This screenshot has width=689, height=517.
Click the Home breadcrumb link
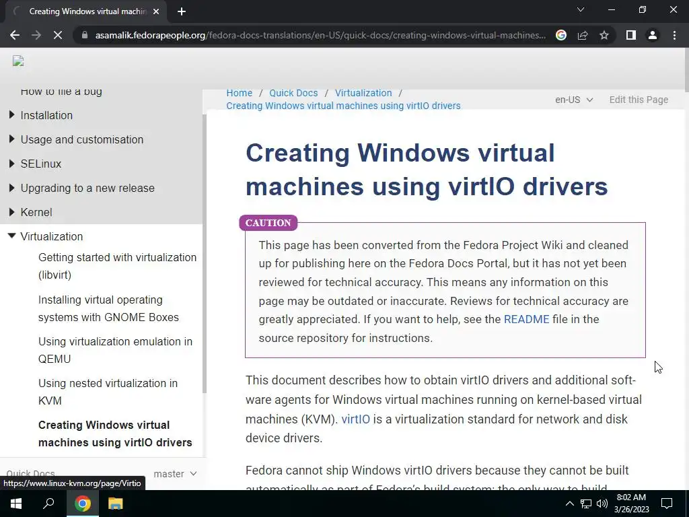click(x=240, y=93)
